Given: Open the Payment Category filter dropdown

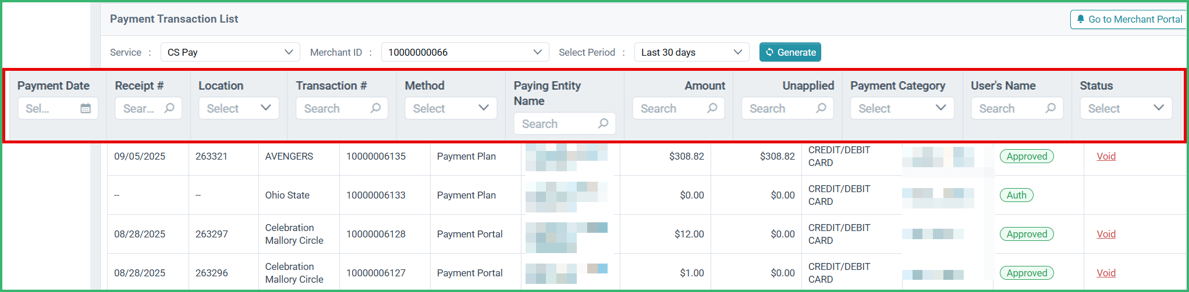Looking at the screenshot, I should click(x=902, y=108).
